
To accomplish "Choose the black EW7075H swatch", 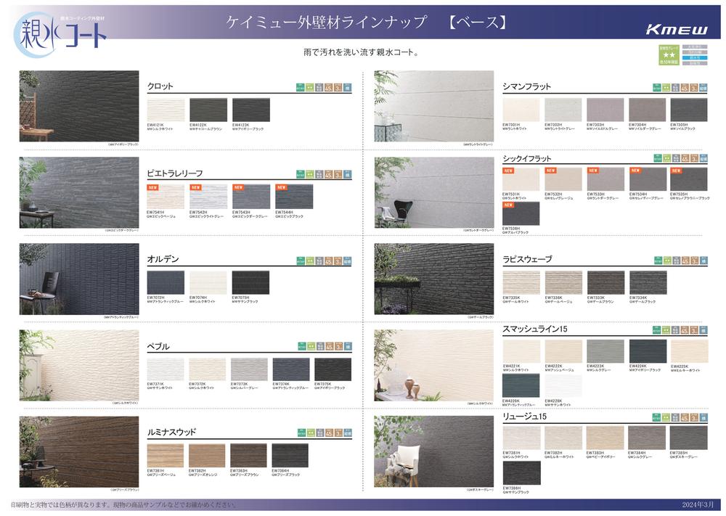I will 250,283.
